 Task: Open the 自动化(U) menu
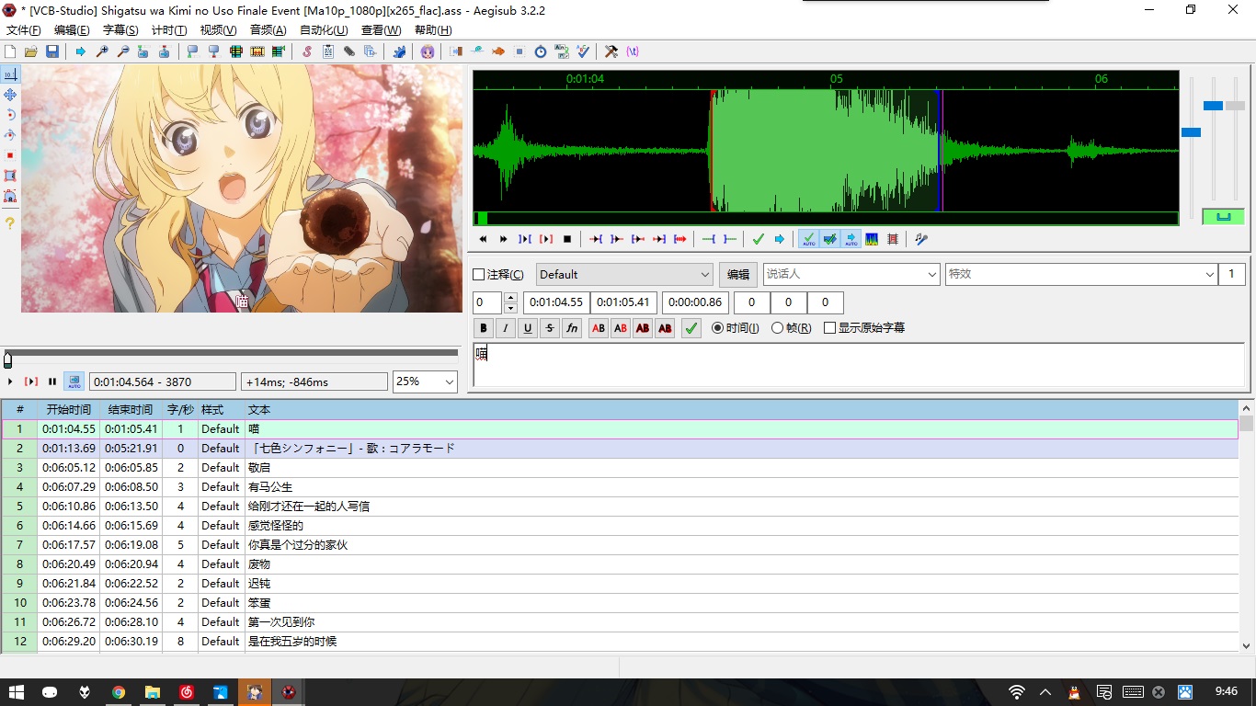(x=324, y=30)
